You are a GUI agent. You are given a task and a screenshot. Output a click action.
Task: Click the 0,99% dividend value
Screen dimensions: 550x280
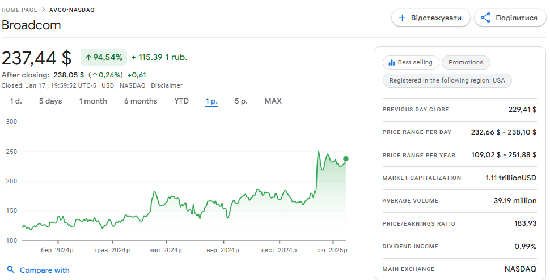526,247
